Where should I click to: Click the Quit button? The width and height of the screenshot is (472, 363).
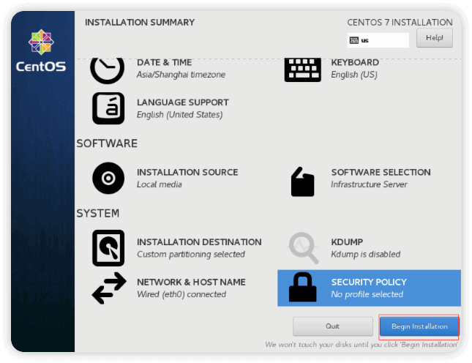pyautogui.click(x=333, y=326)
